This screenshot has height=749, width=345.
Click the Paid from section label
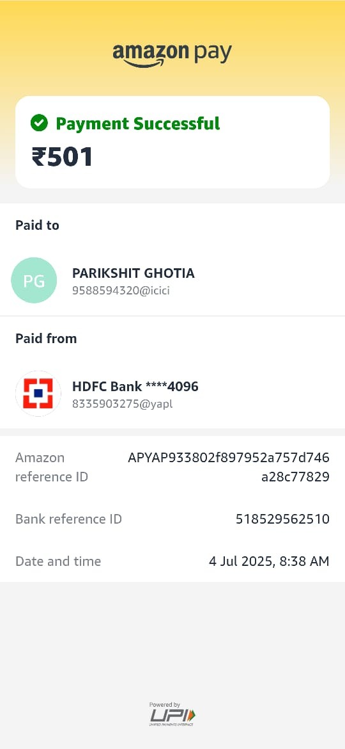pos(46,338)
